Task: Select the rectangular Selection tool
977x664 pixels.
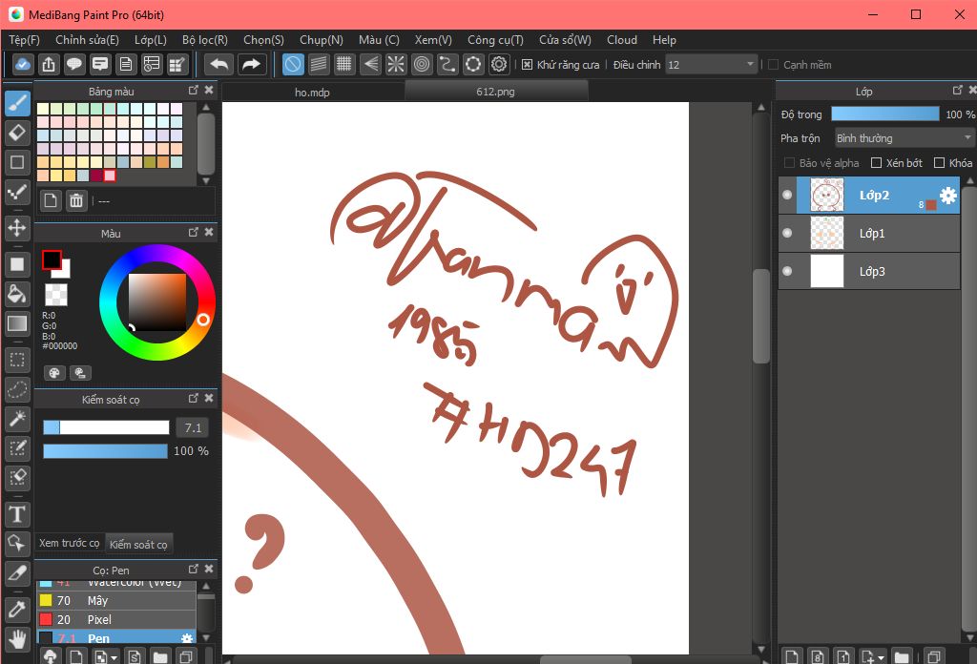Action: point(17,360)
